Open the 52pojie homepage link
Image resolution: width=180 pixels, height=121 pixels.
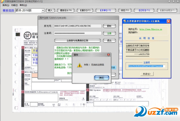pyautogui.click(x=151, y=29)
